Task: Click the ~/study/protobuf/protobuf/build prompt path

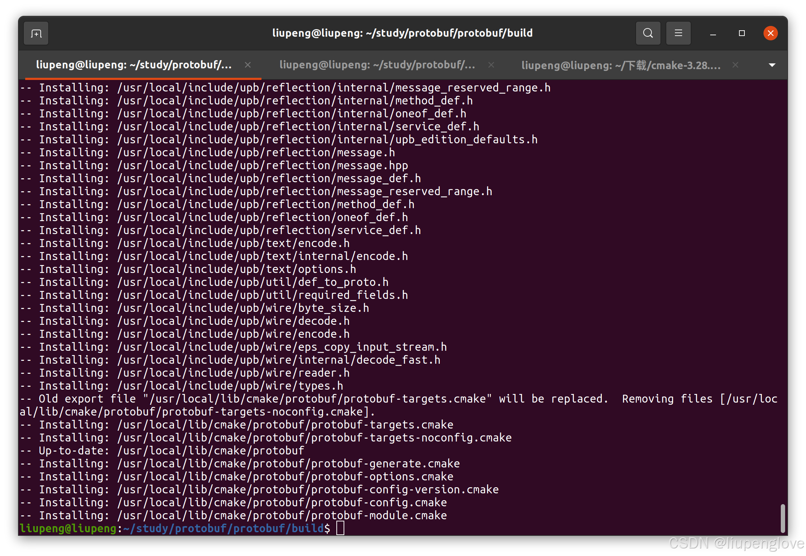Action: [x=223, y=528]
